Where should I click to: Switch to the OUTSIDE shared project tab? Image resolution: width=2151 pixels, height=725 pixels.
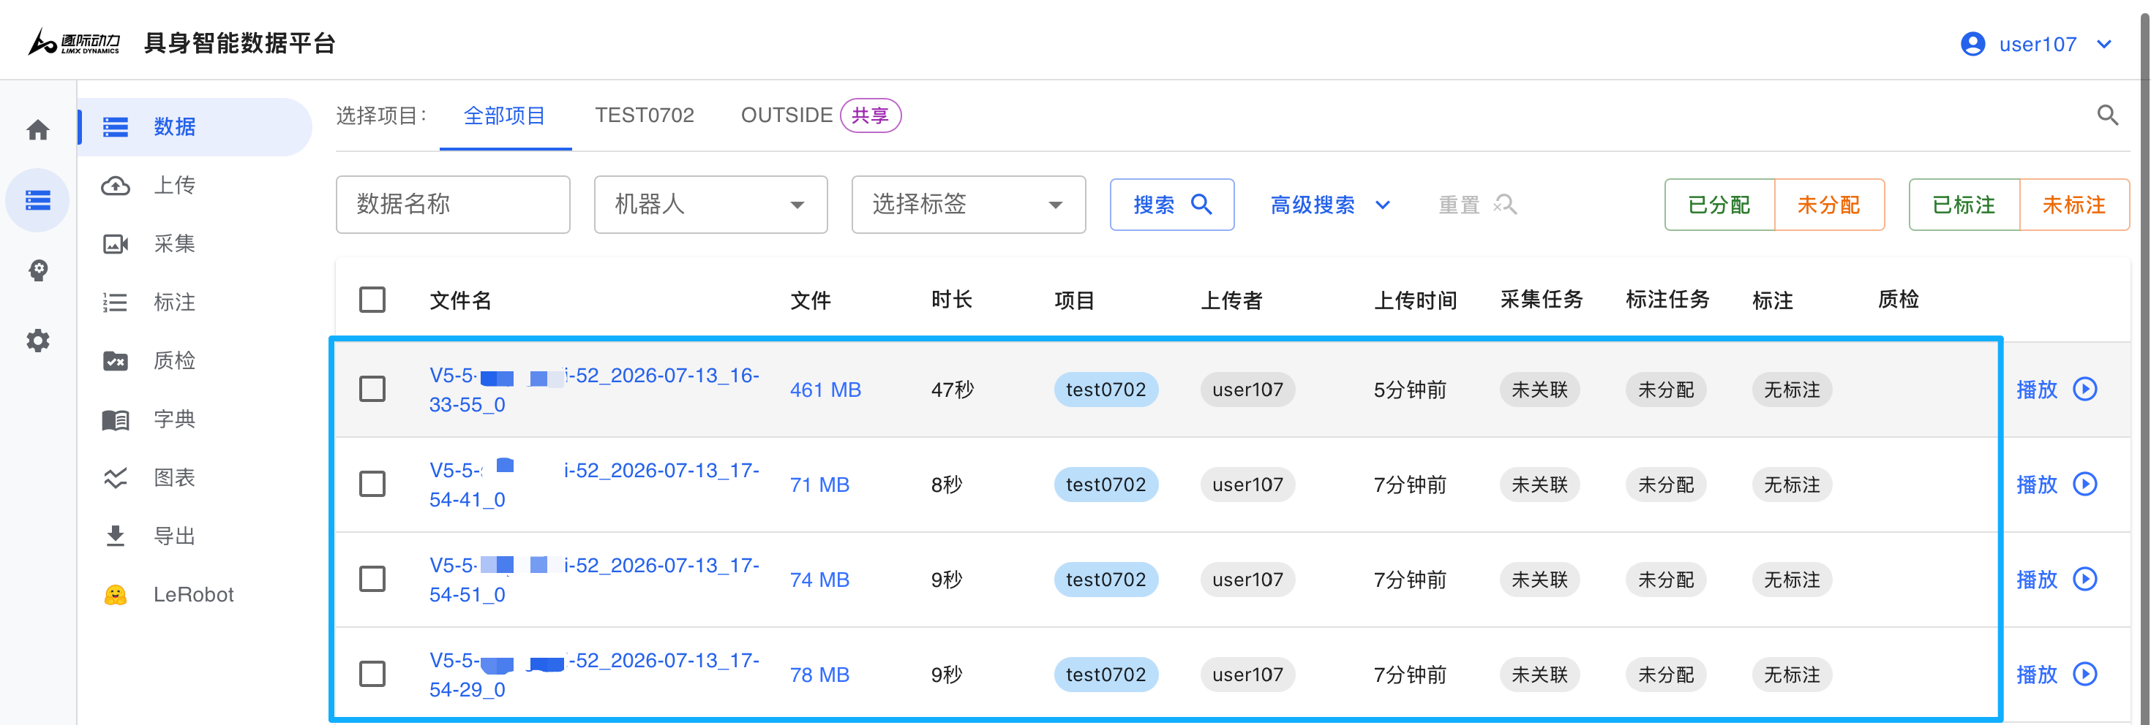tap(821, 115)
